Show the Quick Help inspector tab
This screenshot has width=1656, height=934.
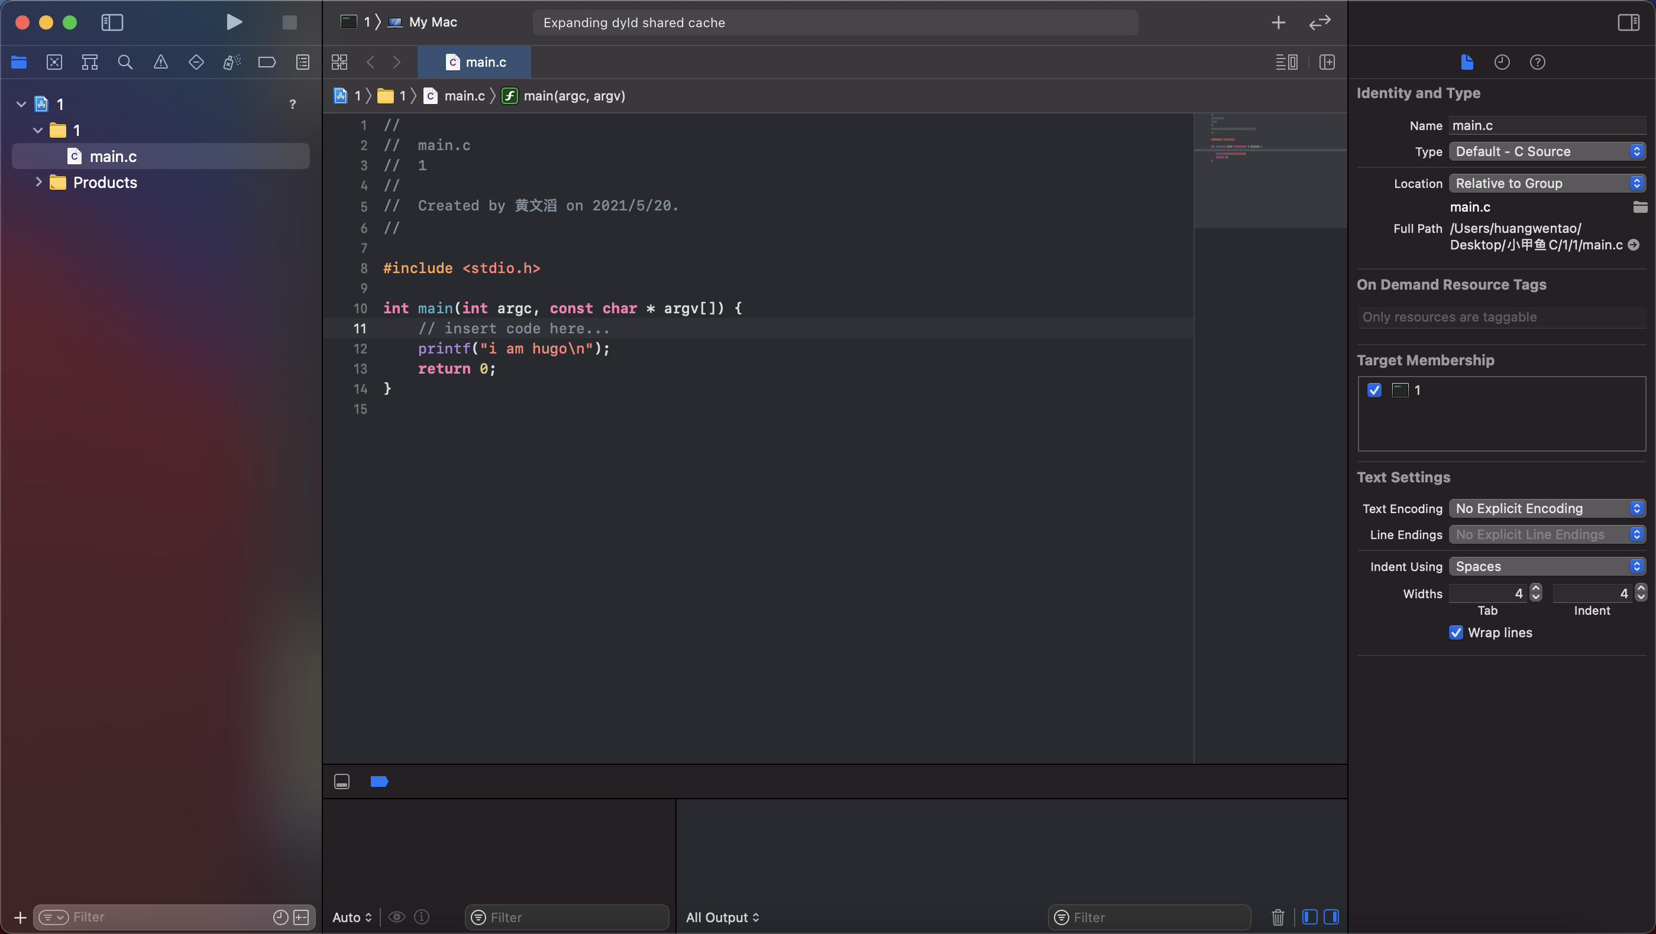pos(1537,62)
